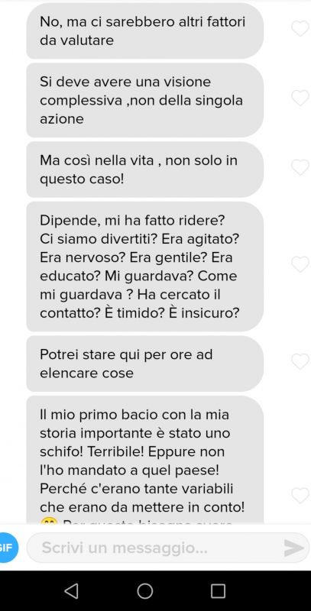Tap the "Potrei stare qui per ore" bubble
Viewport: 311px width, 611px height.
click(x=145, y=364)
